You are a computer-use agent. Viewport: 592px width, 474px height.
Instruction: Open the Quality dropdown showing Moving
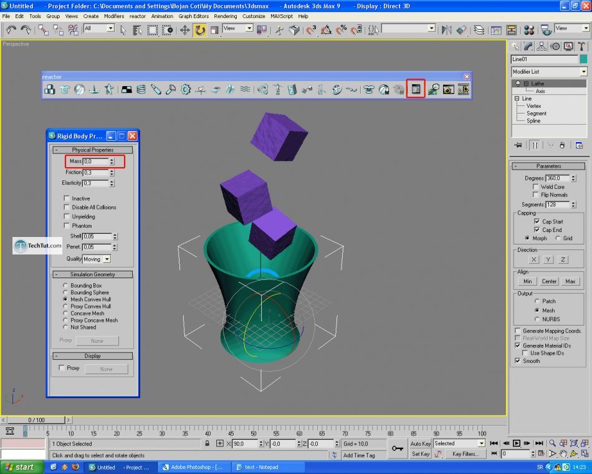coord(97,259)
